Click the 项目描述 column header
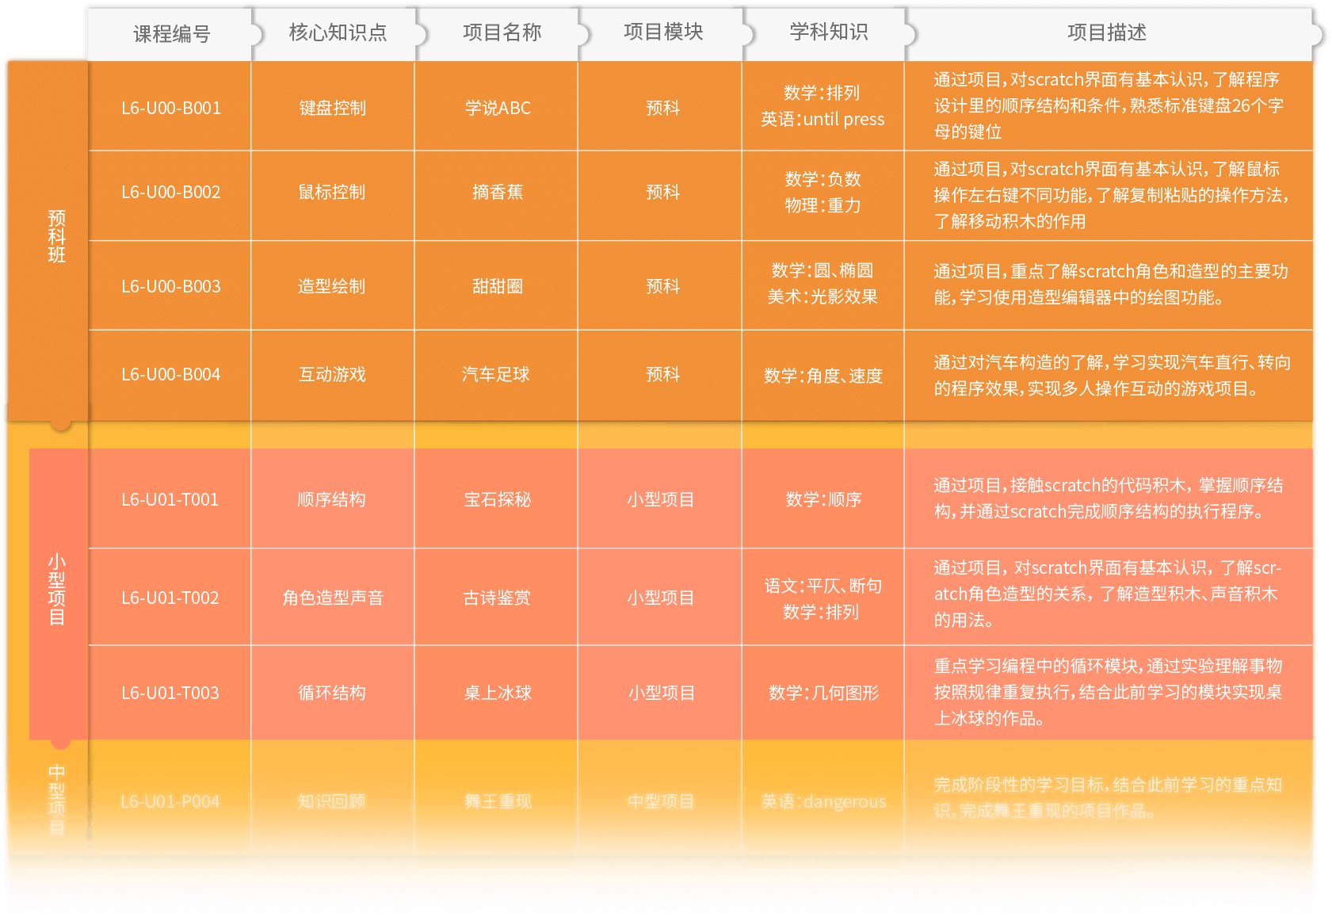1332x917 pixels. [1106, 32]
